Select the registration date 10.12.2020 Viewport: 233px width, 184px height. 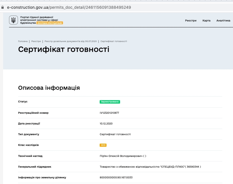(106, 124)
